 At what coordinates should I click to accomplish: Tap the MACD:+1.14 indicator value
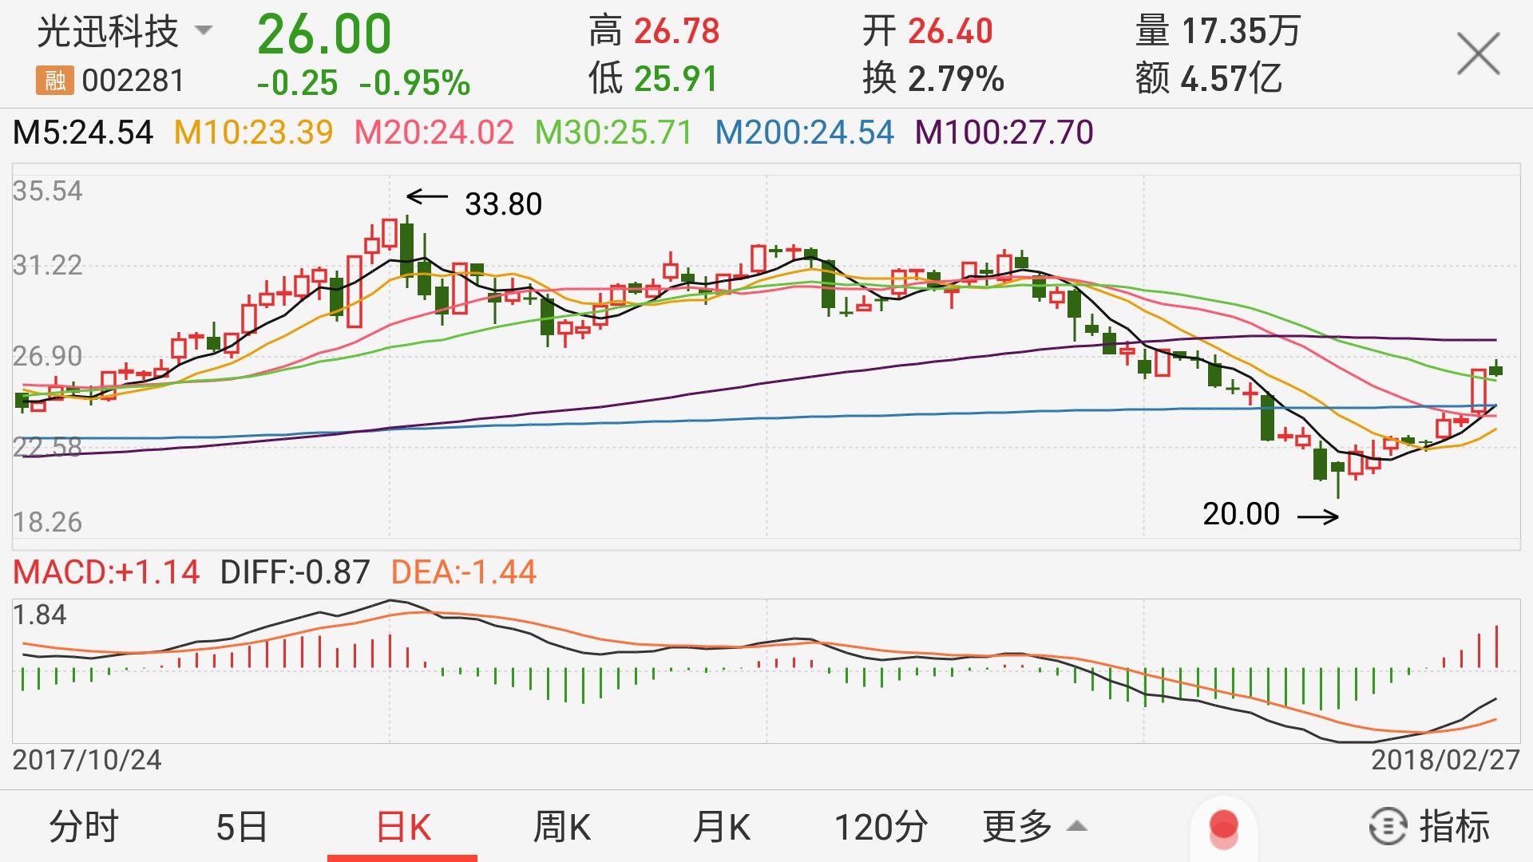106,572
